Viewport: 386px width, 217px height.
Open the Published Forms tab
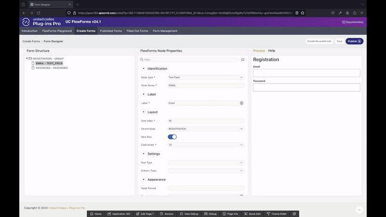tap(111, 31)
